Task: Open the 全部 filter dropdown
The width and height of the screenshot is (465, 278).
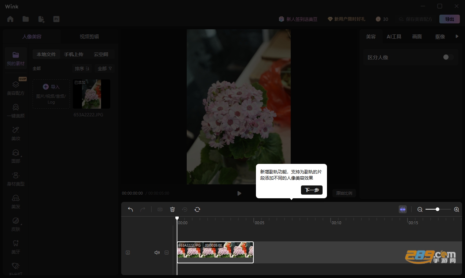Action: pos(105,68)
